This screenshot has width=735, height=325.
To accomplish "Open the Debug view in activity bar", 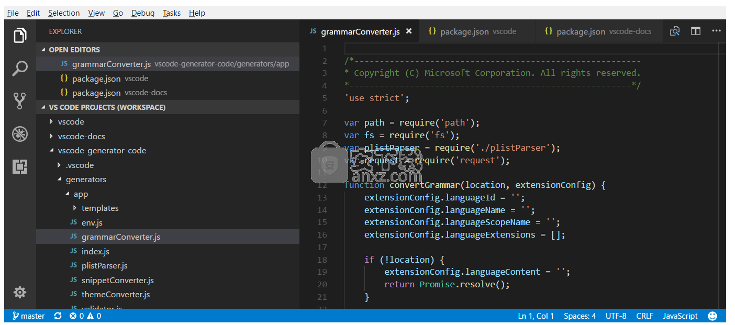I will coord(20,134).
